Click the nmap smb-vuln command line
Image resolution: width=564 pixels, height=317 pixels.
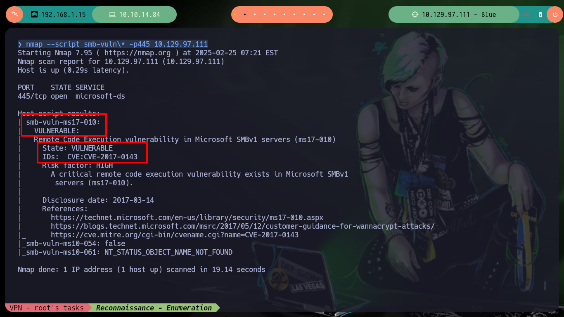coord(113,44)
